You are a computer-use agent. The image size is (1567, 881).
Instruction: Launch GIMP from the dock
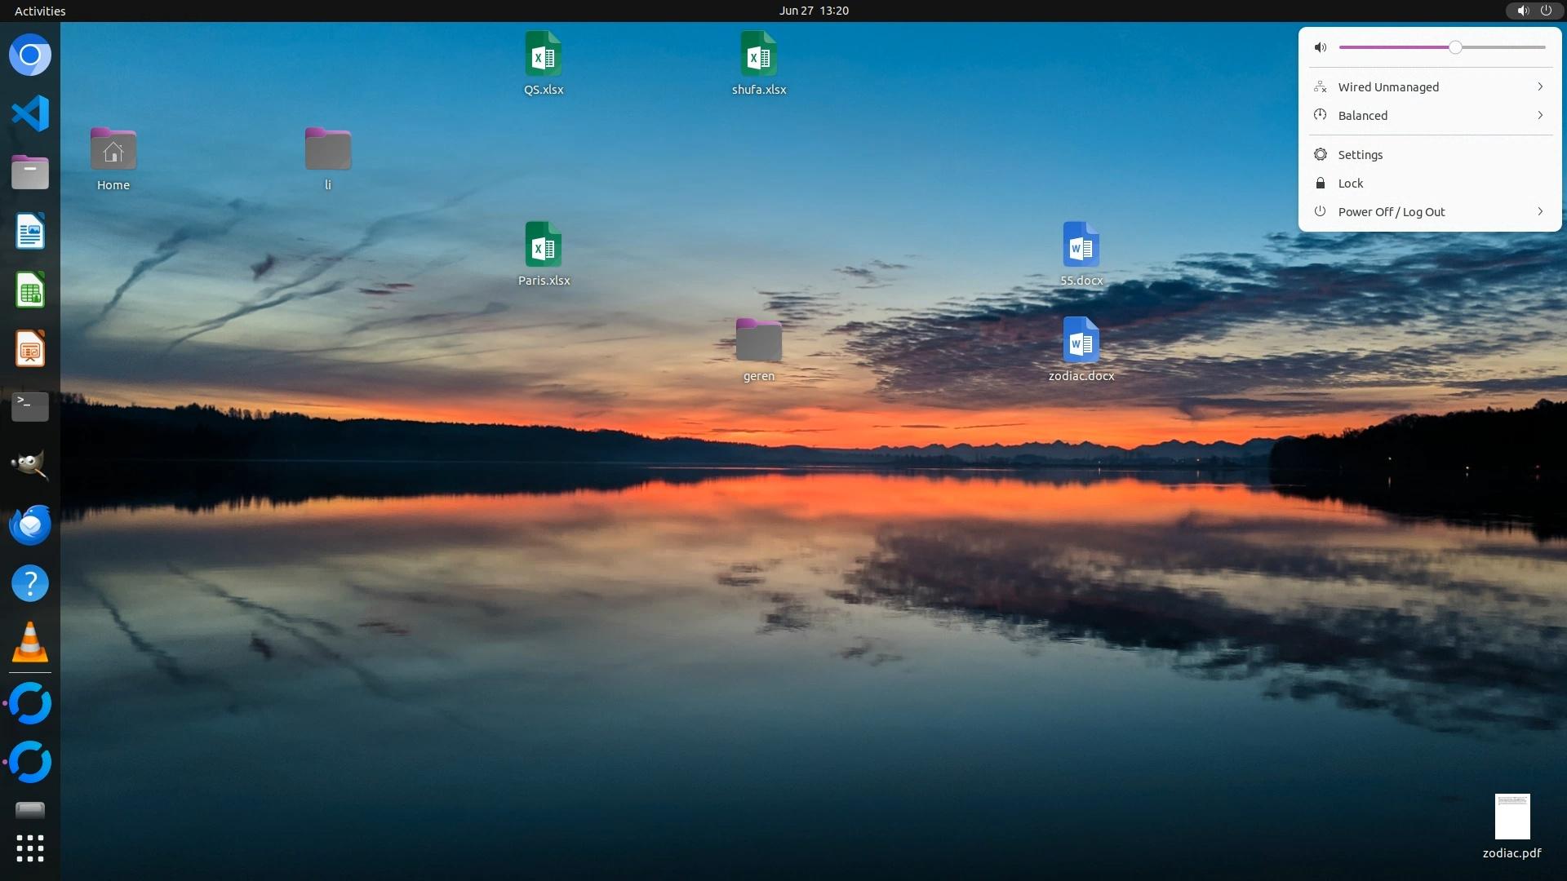(30, 465)
